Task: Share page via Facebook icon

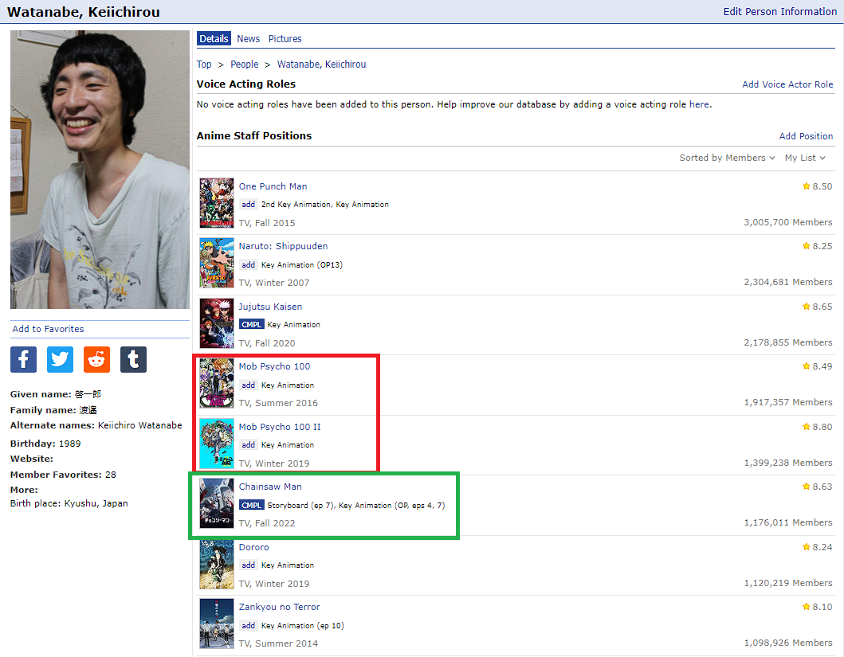Action: (x=24, y=359)
